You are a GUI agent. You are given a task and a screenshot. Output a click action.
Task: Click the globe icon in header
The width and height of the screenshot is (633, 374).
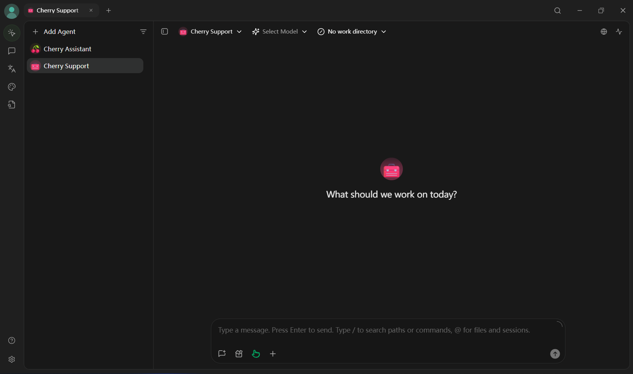[604, 32]
